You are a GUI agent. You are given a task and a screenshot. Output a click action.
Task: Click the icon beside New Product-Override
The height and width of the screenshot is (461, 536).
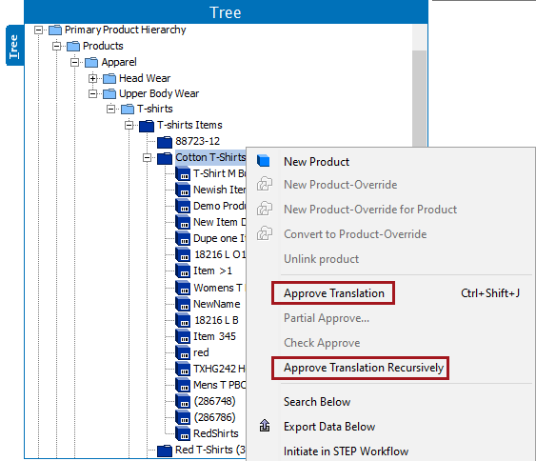click(x=265, y=185)
